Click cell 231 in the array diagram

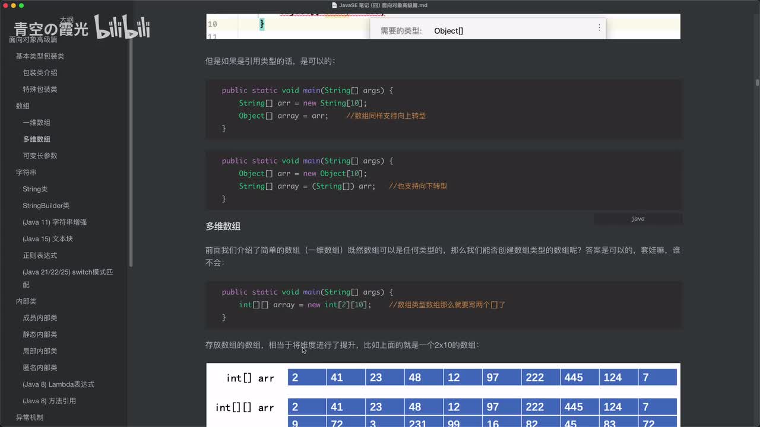424,422
